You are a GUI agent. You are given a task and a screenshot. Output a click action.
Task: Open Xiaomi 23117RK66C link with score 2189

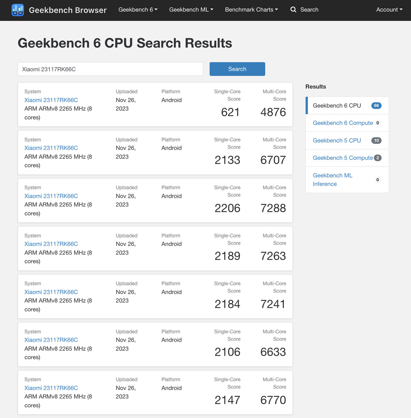(x=51, y=244)
